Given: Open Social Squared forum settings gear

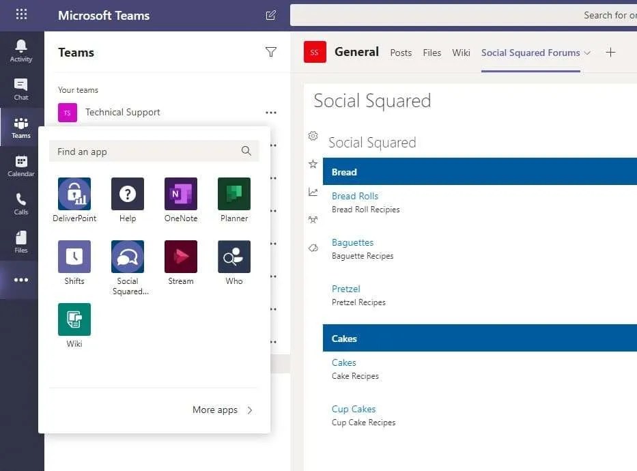Looking at the screenshot, I should point(313,137).
